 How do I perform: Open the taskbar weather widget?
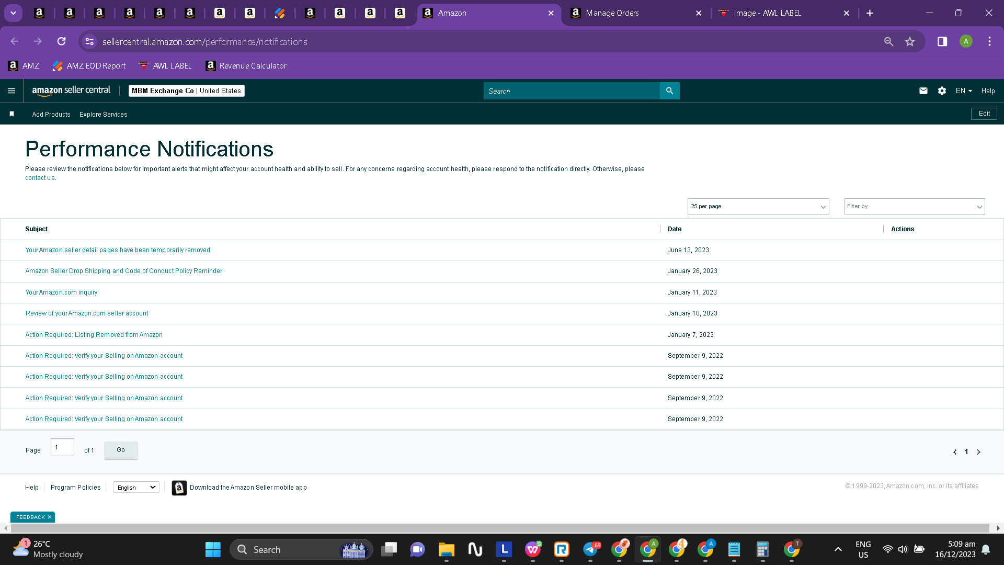point(48,549)
